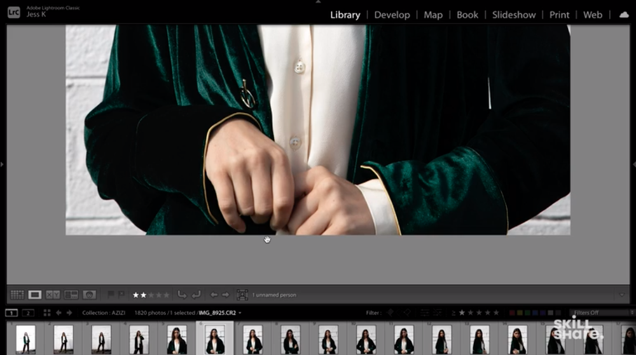Open the People view icon
The width and height of the screenshot is (636, 355).
(90, 295)
